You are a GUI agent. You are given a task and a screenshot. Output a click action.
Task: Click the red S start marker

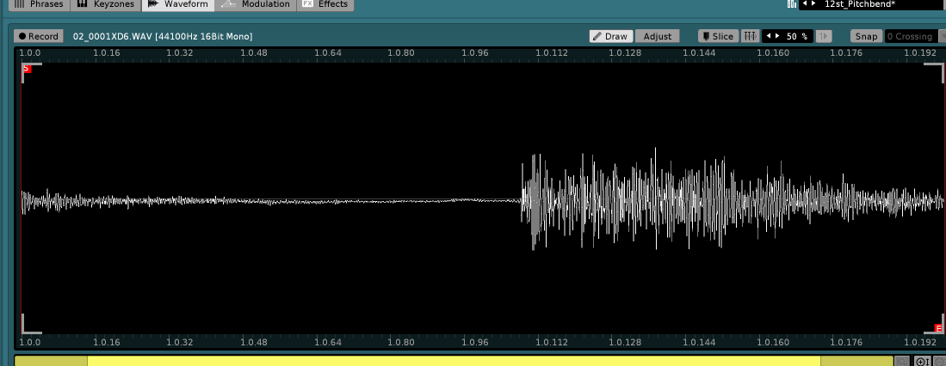[26, 68]
